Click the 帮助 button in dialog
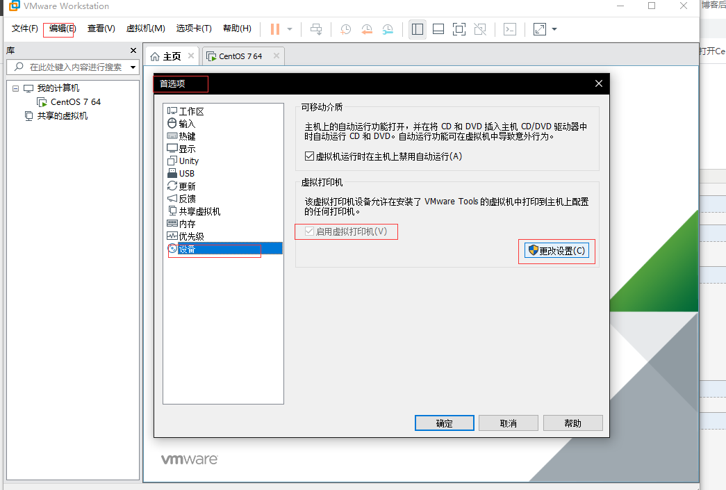 [x=572, y=423]
